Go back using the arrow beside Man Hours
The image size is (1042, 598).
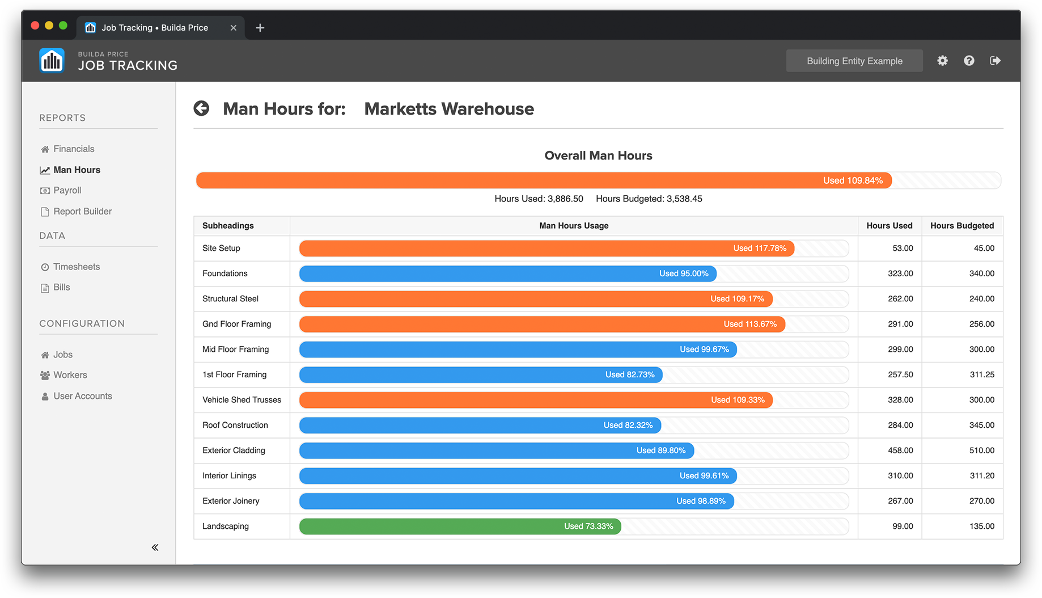click(201, 108)
